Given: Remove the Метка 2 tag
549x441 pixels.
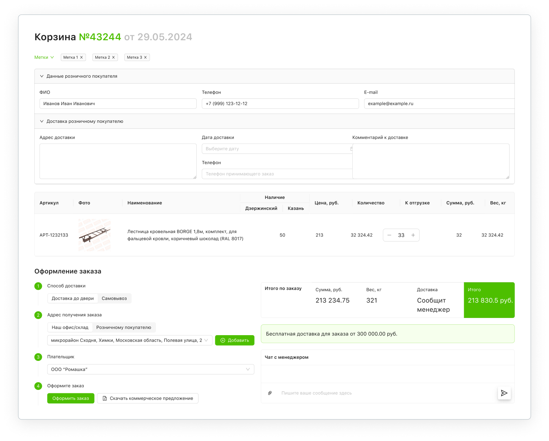Looking at the screenshot, I should tap(113, 57).
